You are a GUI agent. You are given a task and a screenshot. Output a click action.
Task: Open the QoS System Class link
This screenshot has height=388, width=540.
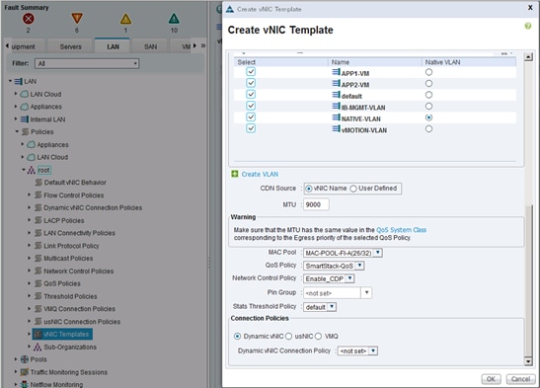pos(401,230)
